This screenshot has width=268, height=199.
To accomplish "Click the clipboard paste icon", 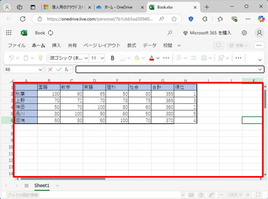I will (26, 58).
